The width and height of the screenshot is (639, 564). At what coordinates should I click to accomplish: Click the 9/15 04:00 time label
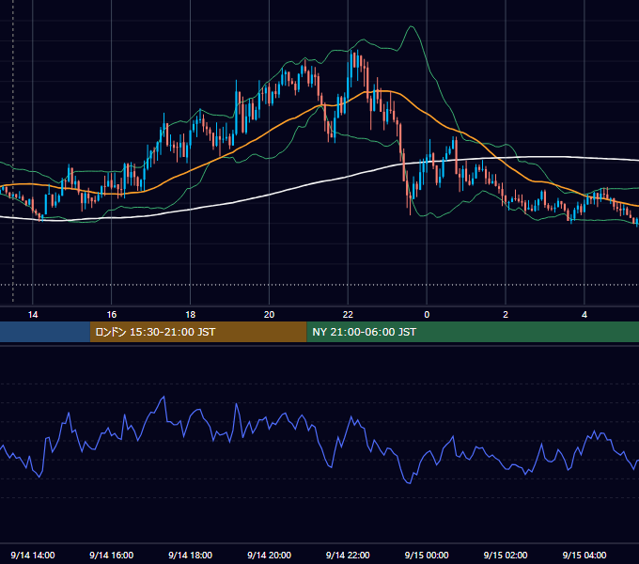[584, 555]
